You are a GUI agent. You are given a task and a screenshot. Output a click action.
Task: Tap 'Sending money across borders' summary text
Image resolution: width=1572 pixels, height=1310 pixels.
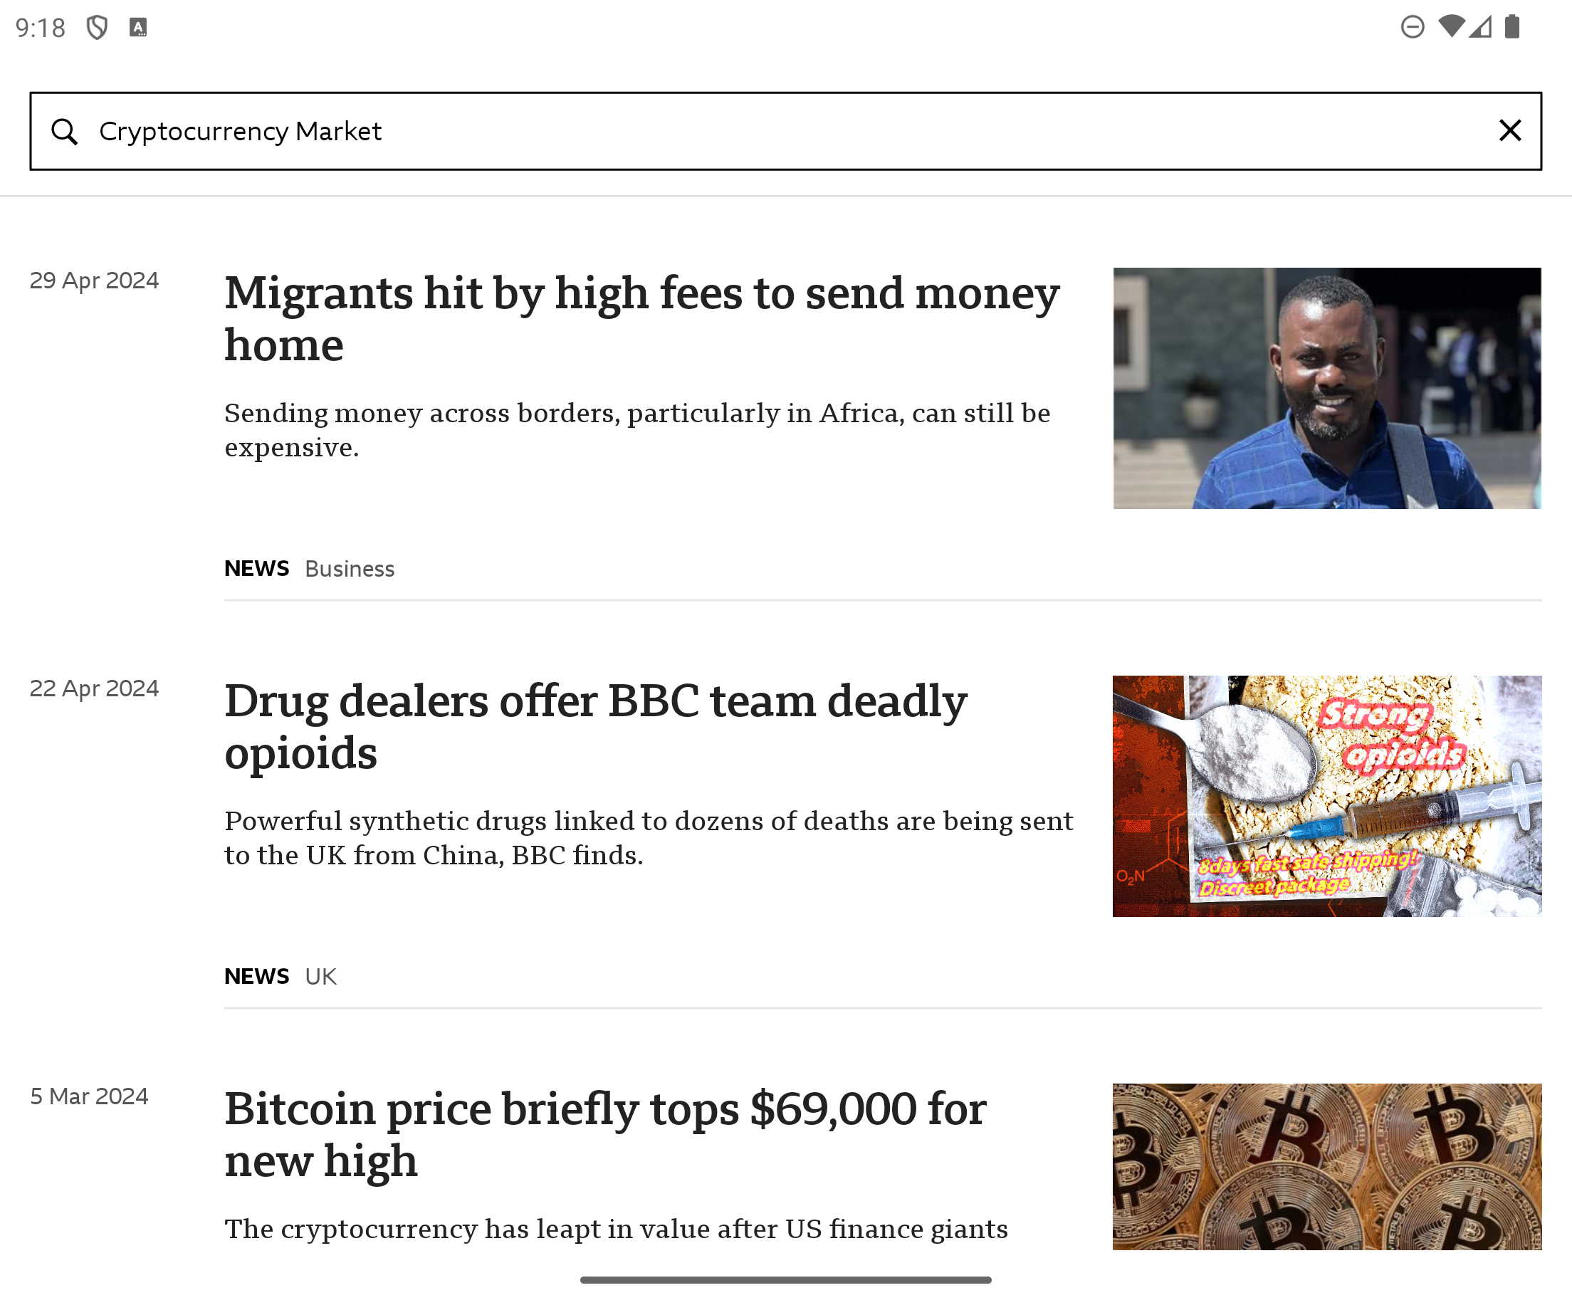tap(637, 430)
